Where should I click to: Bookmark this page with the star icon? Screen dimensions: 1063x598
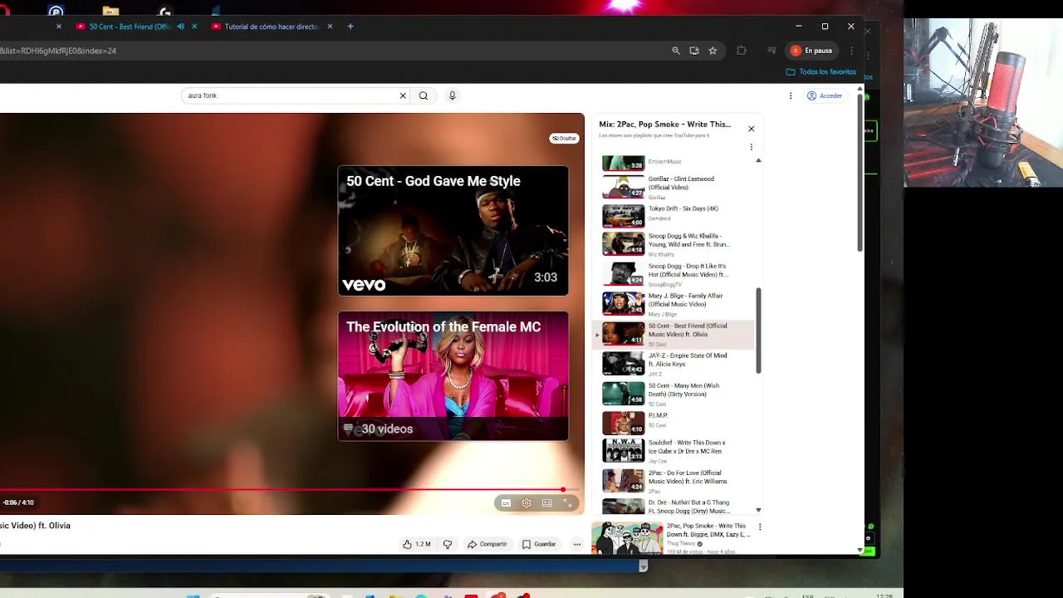[713, 51]
